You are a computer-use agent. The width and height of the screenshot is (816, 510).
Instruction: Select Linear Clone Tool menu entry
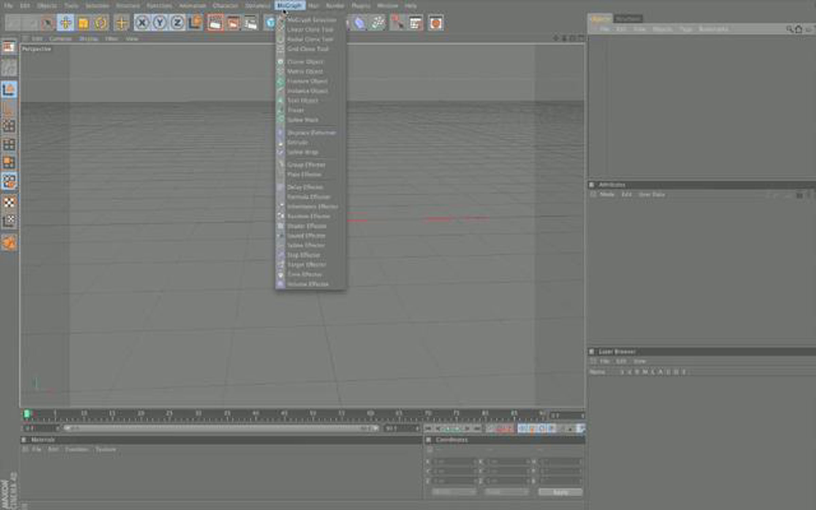(311, 30)
